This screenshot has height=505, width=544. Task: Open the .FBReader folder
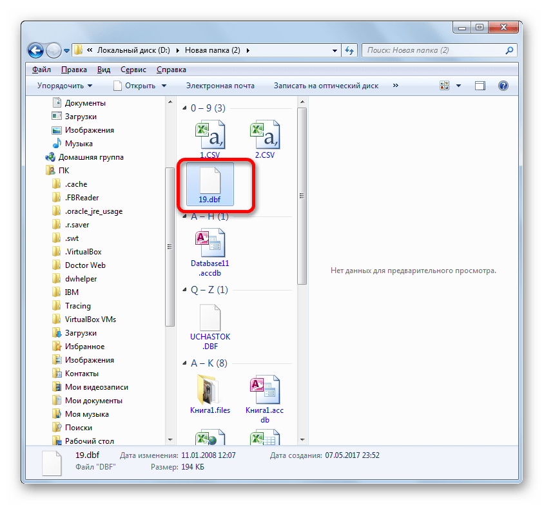[x=75, y=198]
